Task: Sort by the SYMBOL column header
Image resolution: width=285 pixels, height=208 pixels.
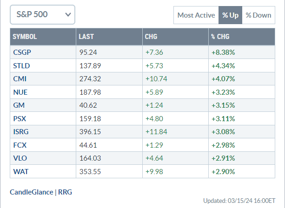Action: 25,37
